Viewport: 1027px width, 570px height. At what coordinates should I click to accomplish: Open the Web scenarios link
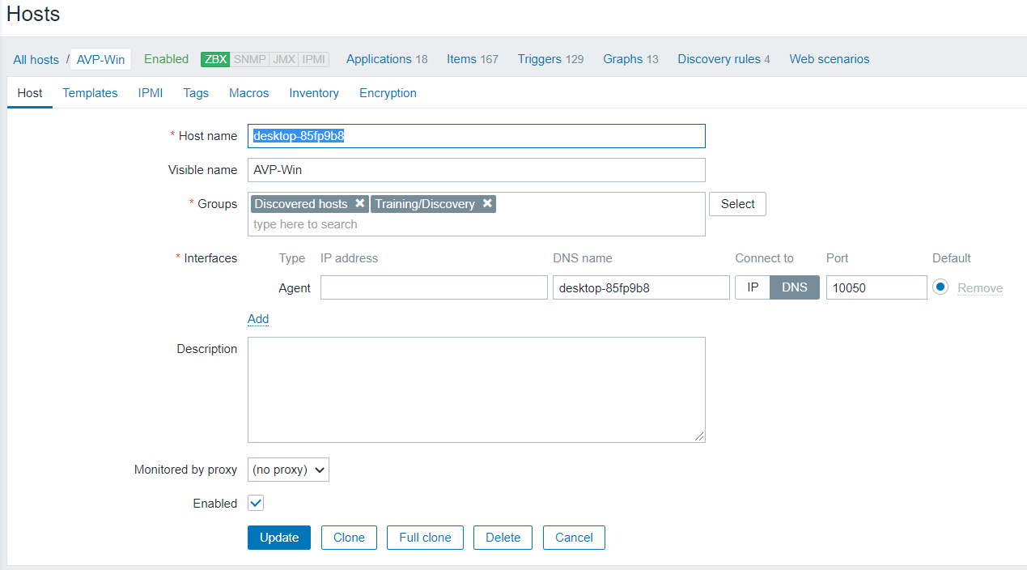[x=830, y=59]
